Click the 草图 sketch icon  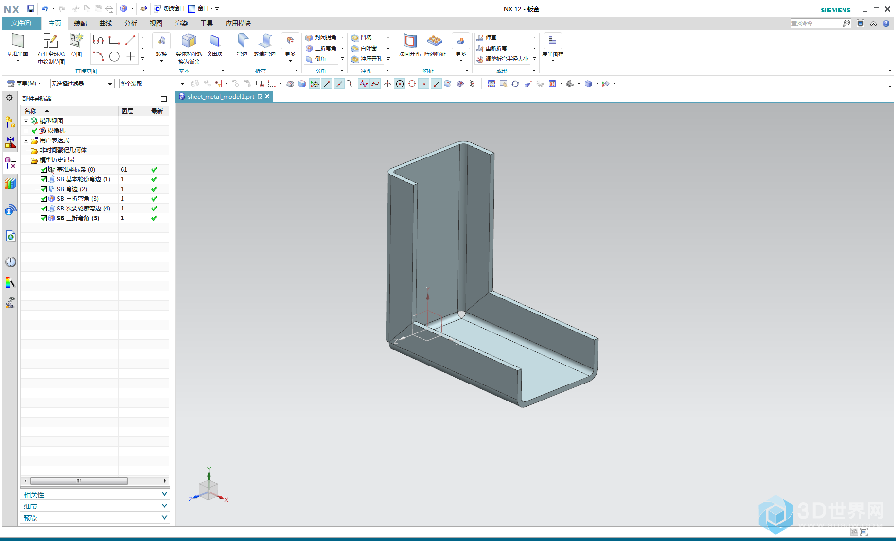[x=76, y=45]
